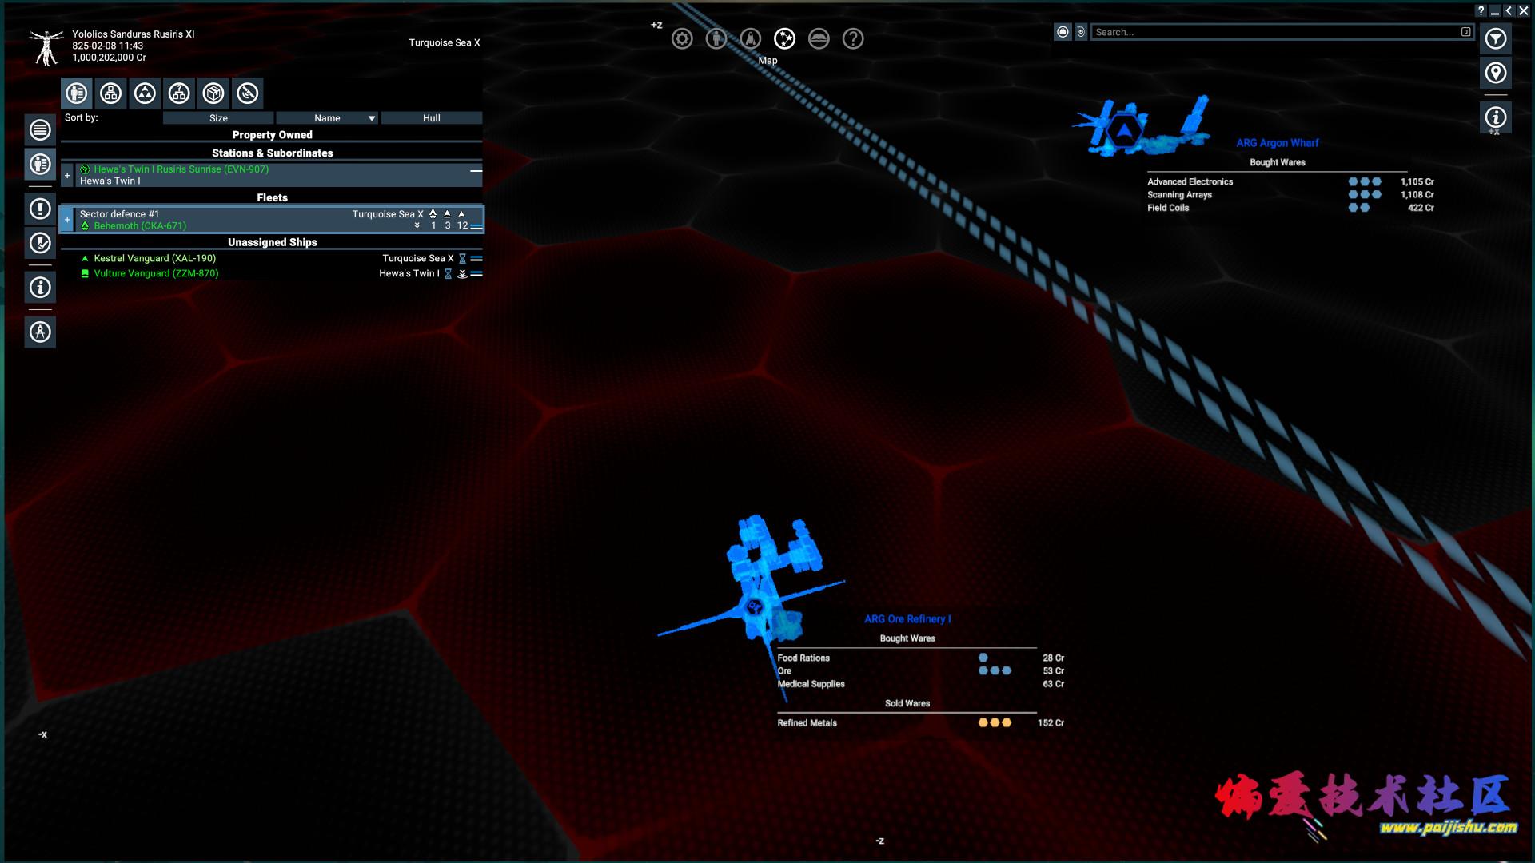Open the ship interactions rocket icon
Screen dimensions: 1535x863
coord(751,38)
